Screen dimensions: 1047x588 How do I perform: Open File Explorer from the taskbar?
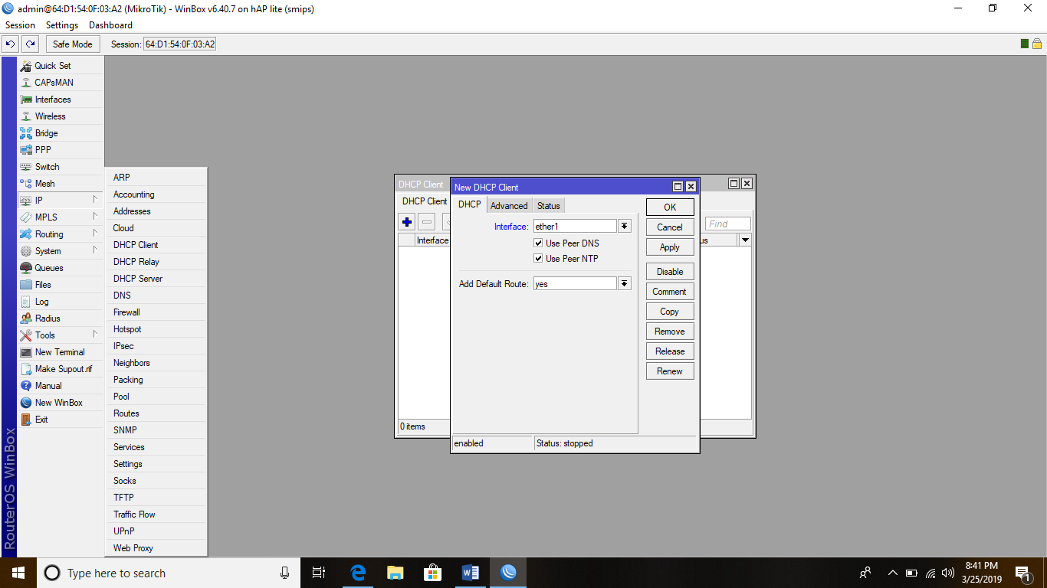pyautogui.click(x=395, y=573)
